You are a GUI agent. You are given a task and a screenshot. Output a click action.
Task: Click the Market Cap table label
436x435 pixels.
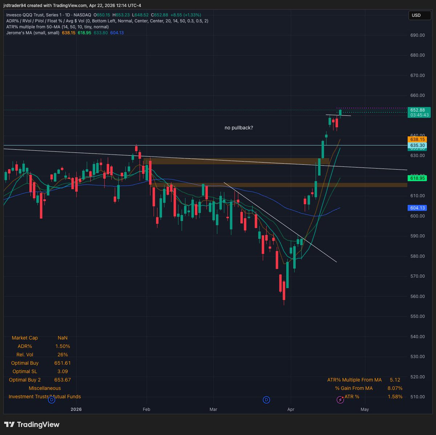point(25,338)
